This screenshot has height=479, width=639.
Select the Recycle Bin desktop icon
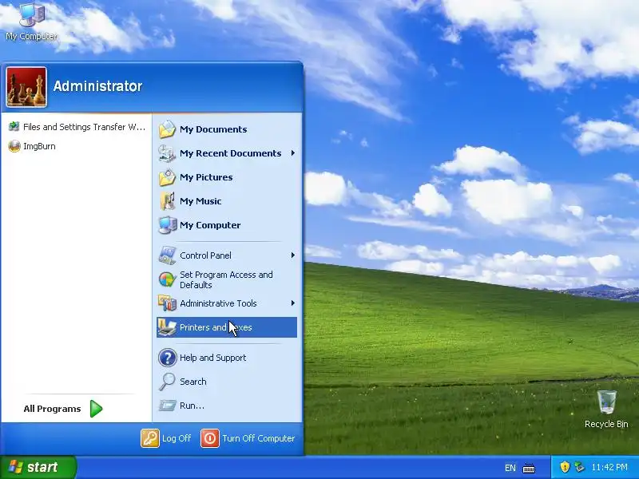point(606,409)
